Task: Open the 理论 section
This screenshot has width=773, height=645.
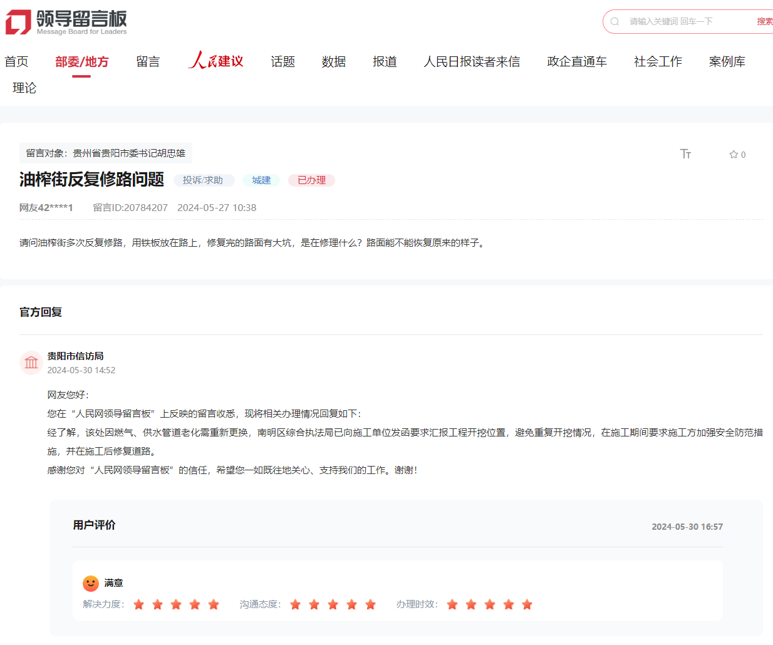Action: [x=24, y=88]
